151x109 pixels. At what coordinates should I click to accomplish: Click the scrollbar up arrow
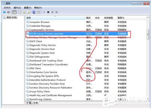tap(148, 17)
